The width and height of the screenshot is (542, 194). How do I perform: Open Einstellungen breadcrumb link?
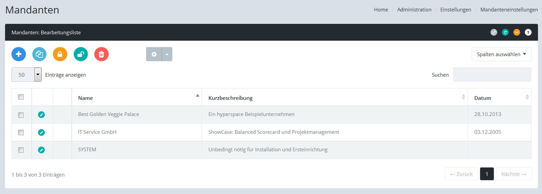coord(455,10)
